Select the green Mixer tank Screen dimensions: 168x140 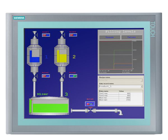[50, 106]
